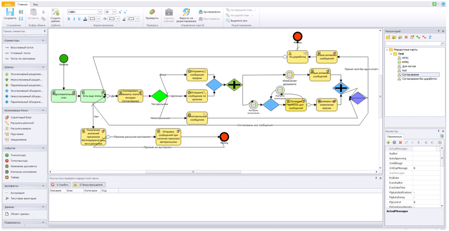
Task: Open the Файл menu tab
Action: [7, 3]
